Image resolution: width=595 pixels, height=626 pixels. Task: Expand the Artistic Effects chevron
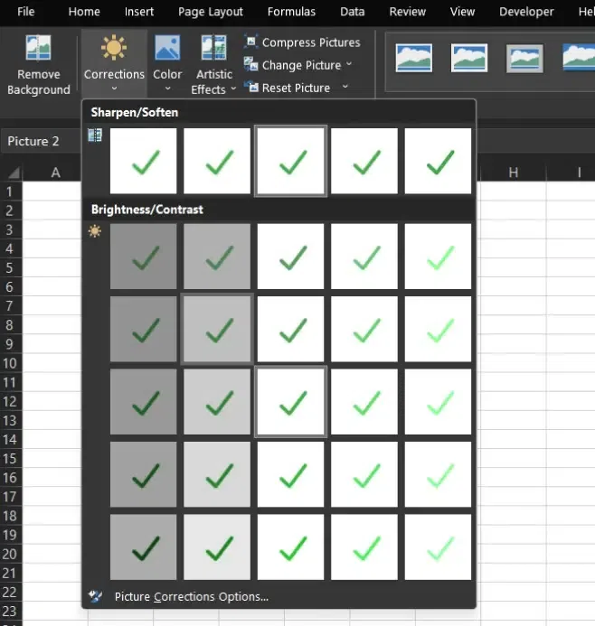tap(234, 89)
